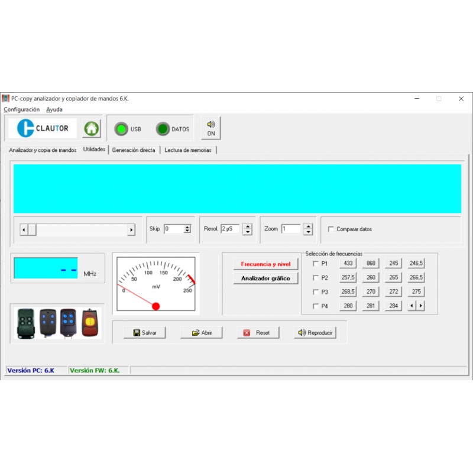Open the Configuración menu
The image size is (473, 473).
tap(21, 109)
